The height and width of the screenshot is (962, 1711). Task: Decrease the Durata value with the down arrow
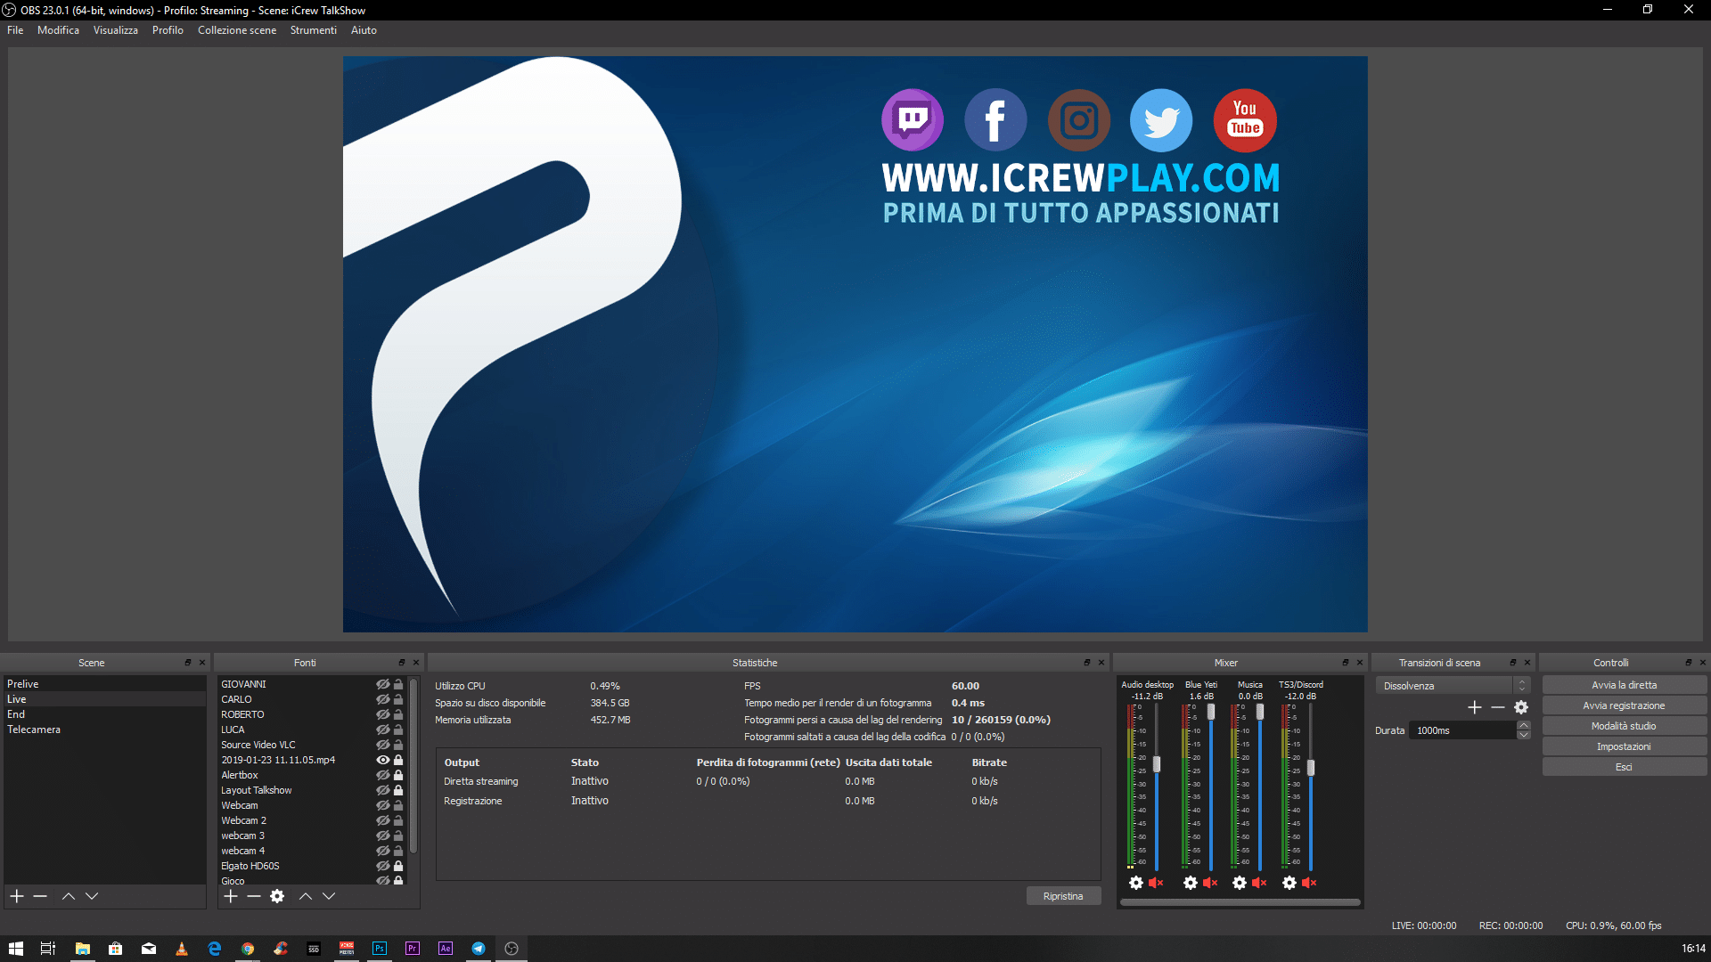pyautogui.click(x=1524, y=735)
